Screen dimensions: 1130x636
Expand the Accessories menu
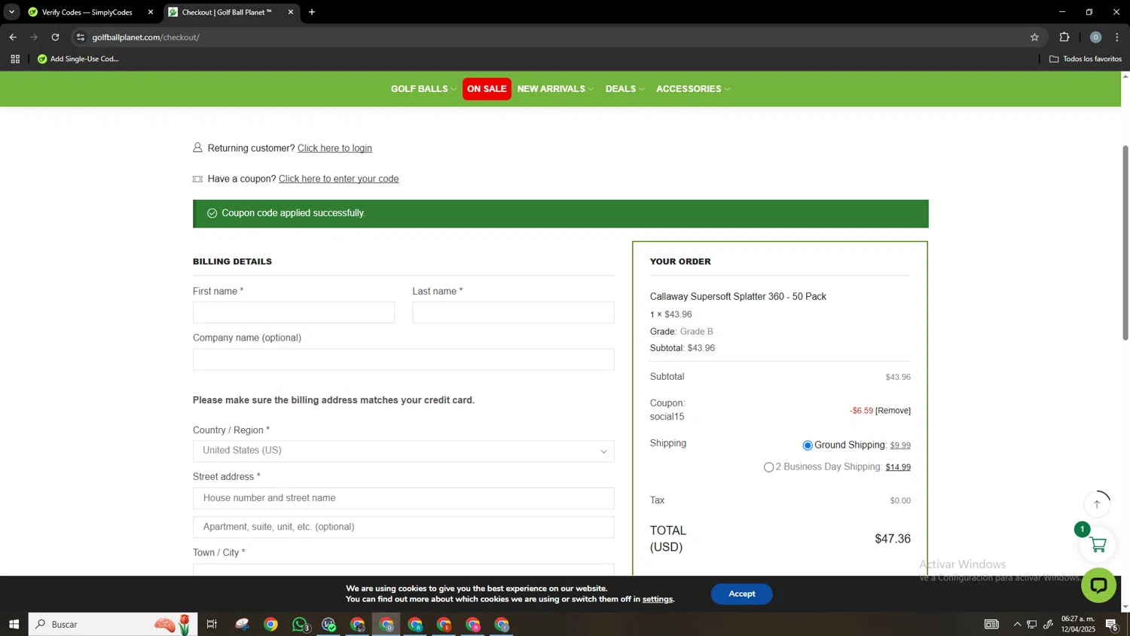click(x=693, y=89)
